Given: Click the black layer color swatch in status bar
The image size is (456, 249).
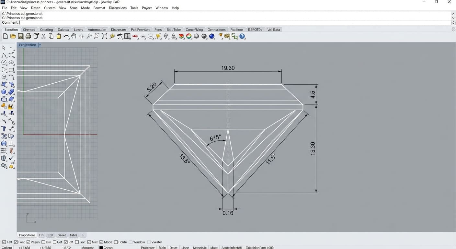Looking at the screenshot, I should pos(101,248).
